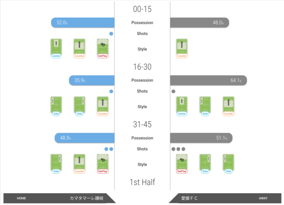Open the 愛媛FC team name
The image size is (284, 205).
[189, 198]
